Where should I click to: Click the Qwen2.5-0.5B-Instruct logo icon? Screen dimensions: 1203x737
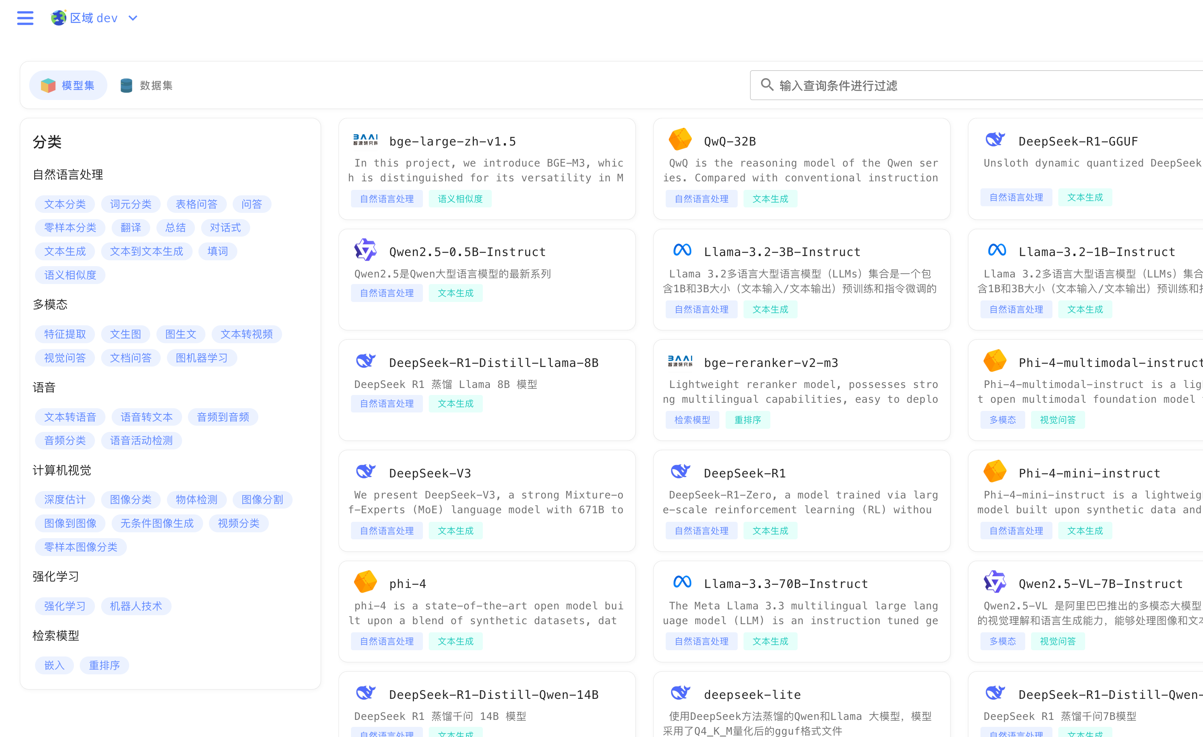point(365,250)
